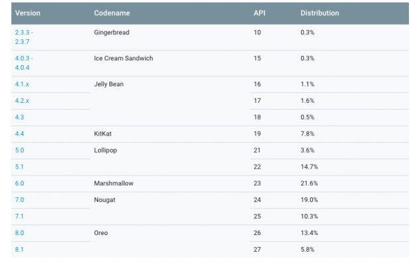Image resolution: width=411 pixels, height=263 pixels.
Task: Open the 6.0 Marshmallow version link
Action: pos(19,183)
